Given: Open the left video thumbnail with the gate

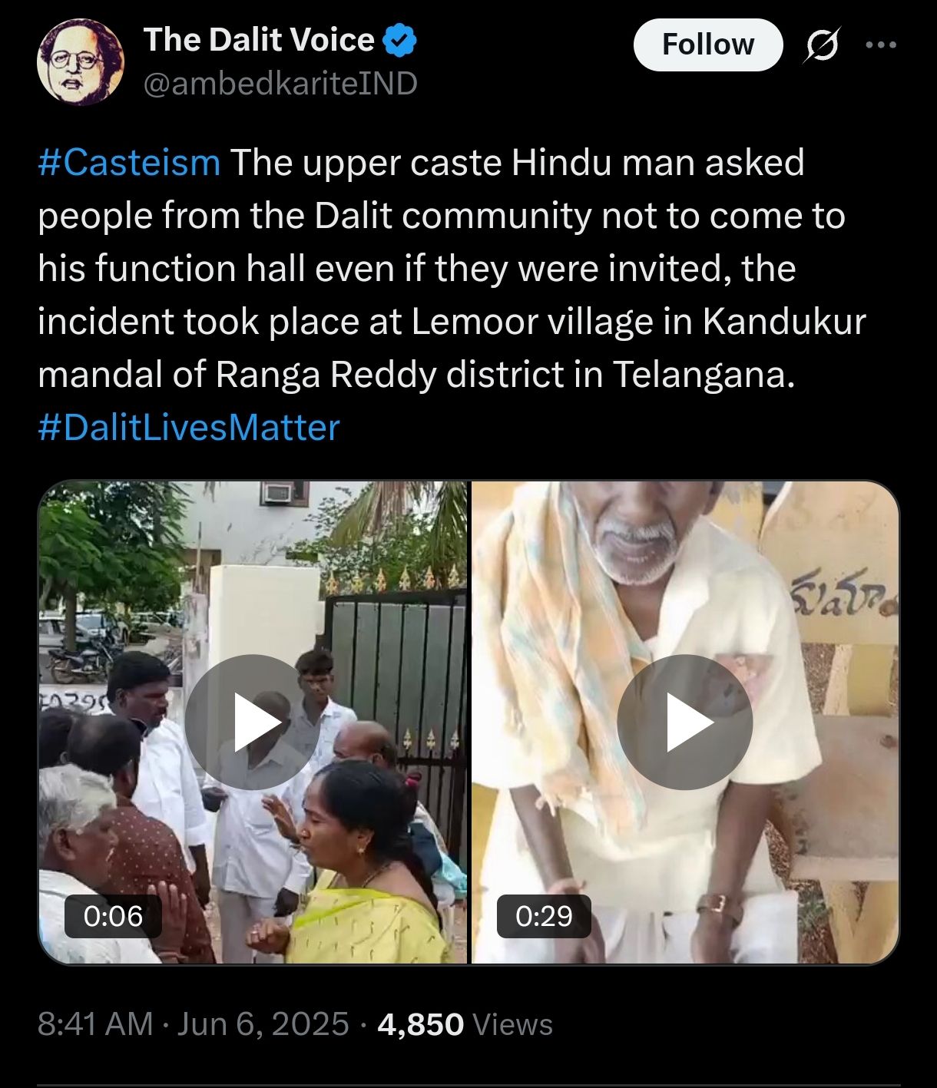Looking at the screenshot, I should coord(253,723).
